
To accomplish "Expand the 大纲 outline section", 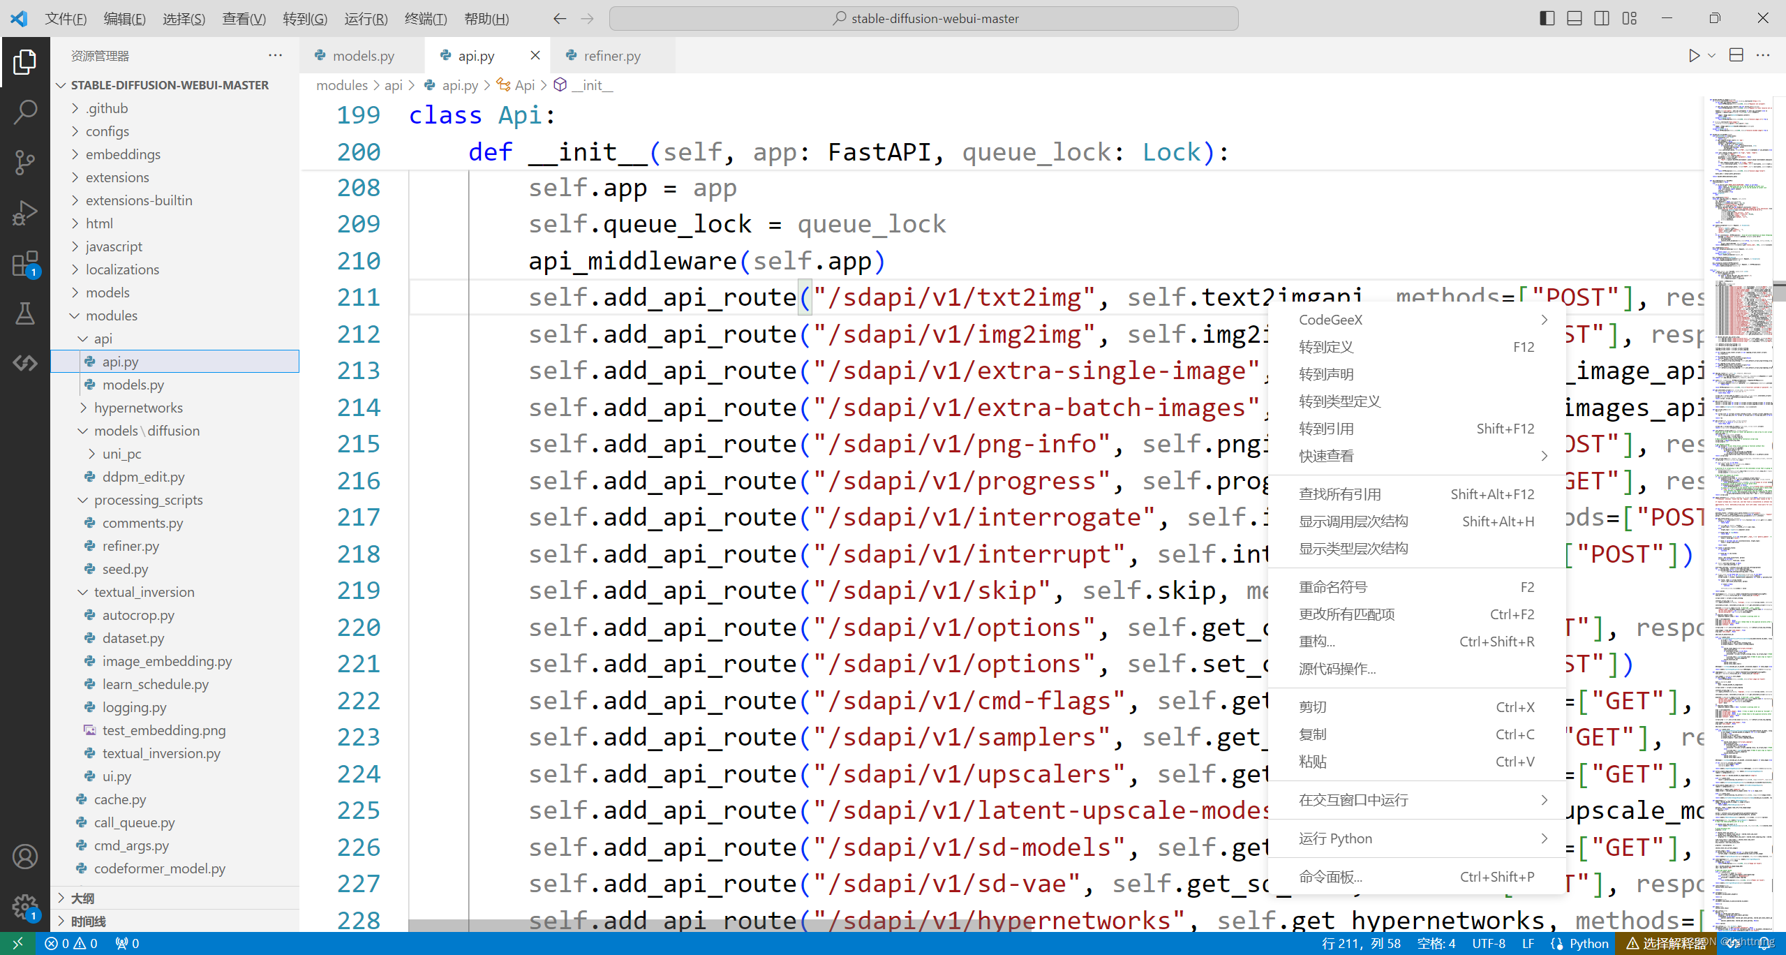I will tap(82, 898).
